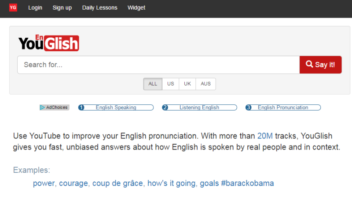Image resolution: width=352 pixels, height=203 pixels.
Task: Open the Widget menu item
Action: tap(136, 7)
